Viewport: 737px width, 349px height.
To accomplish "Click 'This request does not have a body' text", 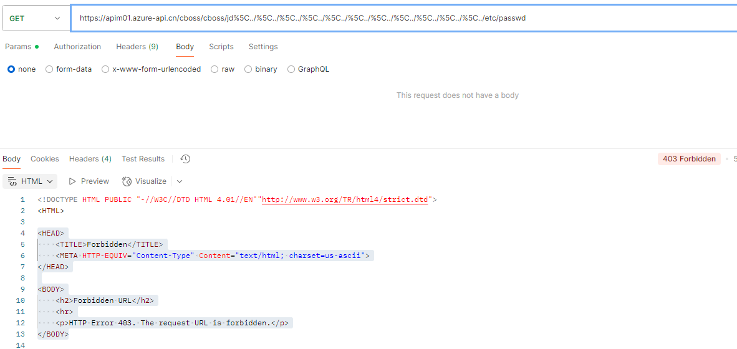I will (457, 95).
